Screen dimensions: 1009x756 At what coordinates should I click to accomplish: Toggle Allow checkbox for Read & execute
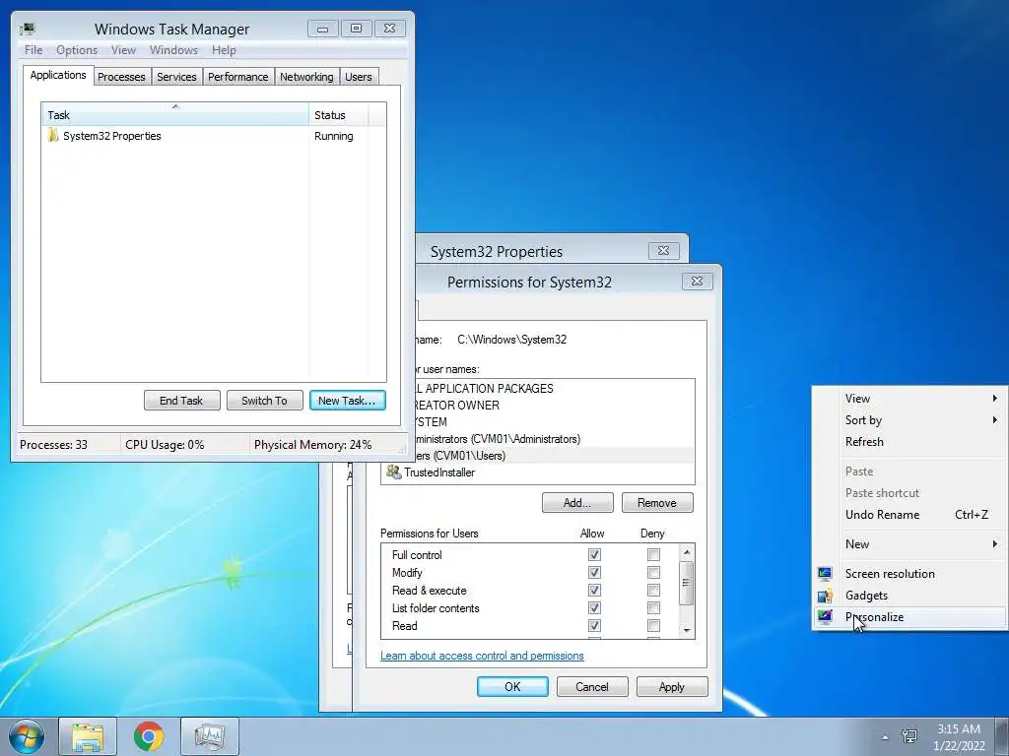coord(594,591)
